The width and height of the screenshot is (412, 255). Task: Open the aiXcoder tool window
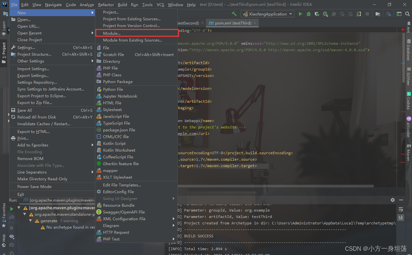coord(408,127)
